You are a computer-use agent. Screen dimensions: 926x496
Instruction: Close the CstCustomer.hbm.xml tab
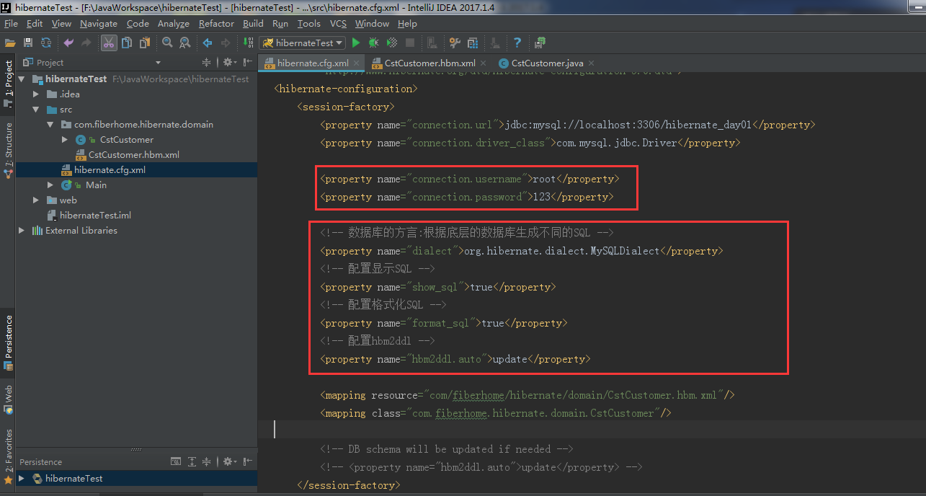pyautogui.click(x=482, y=63)
